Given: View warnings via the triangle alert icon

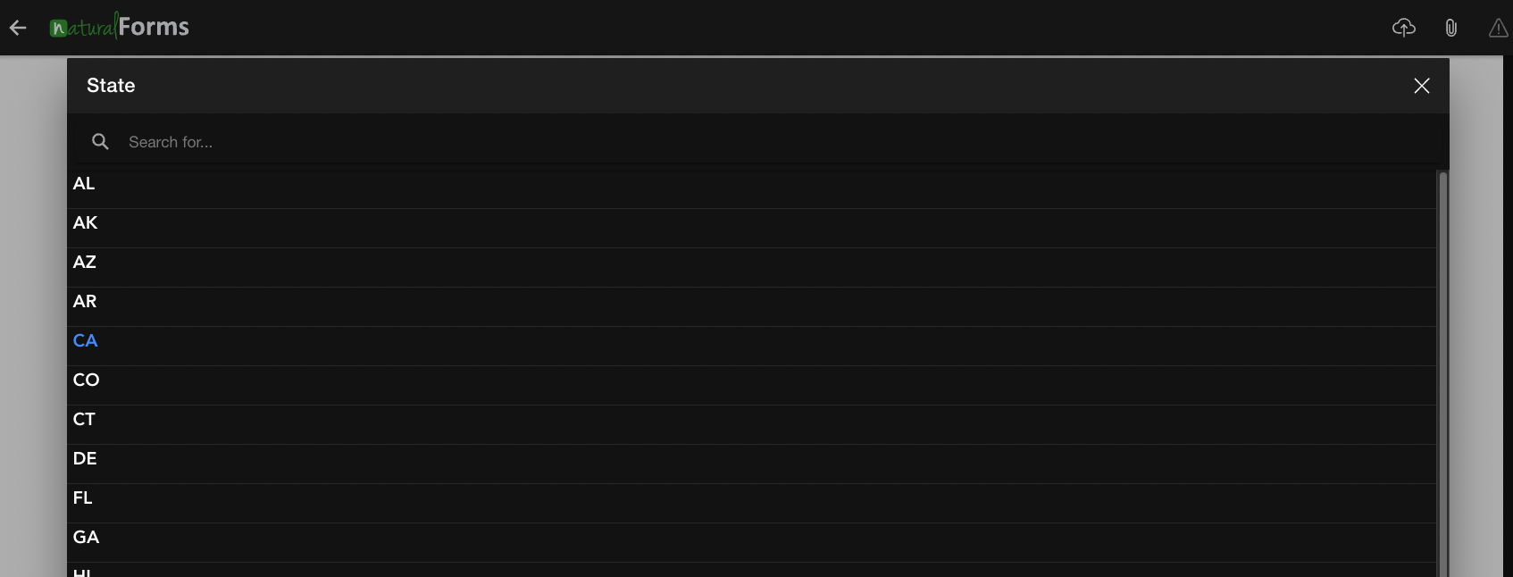Looking at the screenshot, I should pyautogui.click(x=1499, y=28).
